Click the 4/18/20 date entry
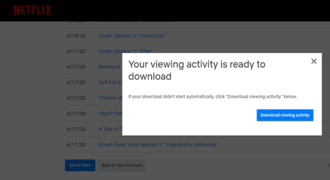Image resolution: width=330 pixels, height=180 pixels. coord(76,36)
